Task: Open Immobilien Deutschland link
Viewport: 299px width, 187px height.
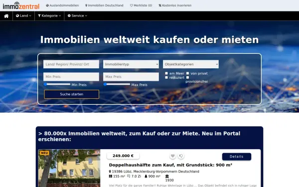Action: click(x=104, y=5)
